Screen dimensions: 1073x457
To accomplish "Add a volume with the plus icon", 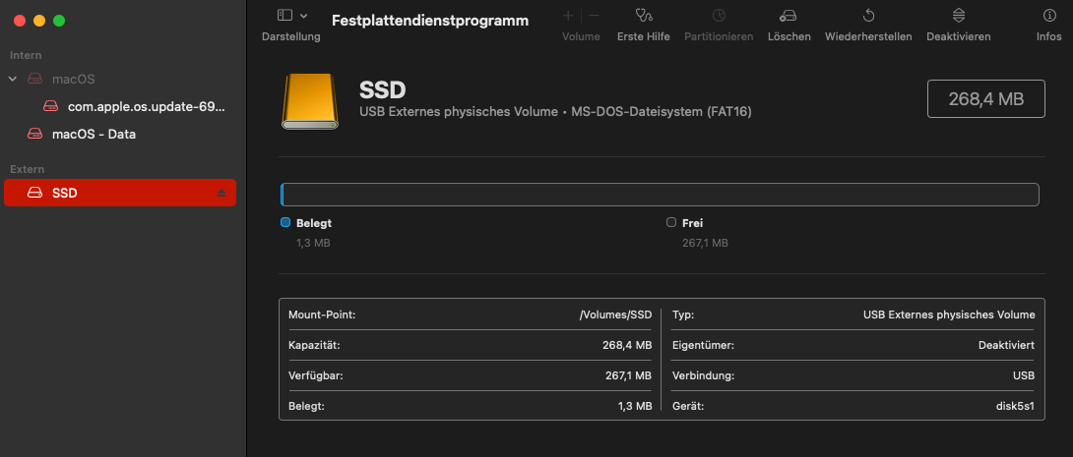I will point(568,15).
